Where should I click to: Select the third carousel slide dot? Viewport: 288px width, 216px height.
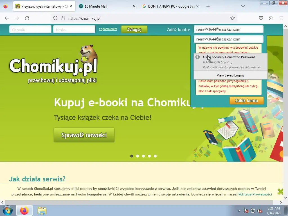(143, 156)
